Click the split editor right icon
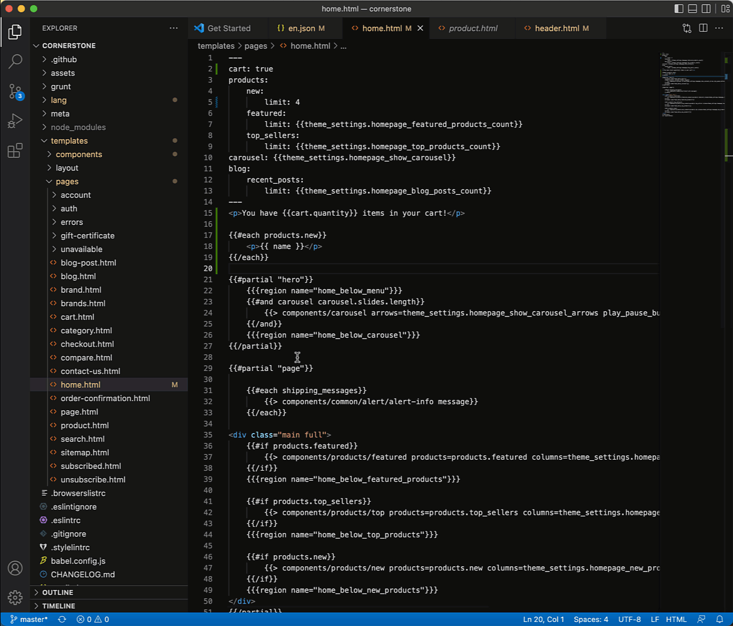The image size is (733, 626). 703,28
